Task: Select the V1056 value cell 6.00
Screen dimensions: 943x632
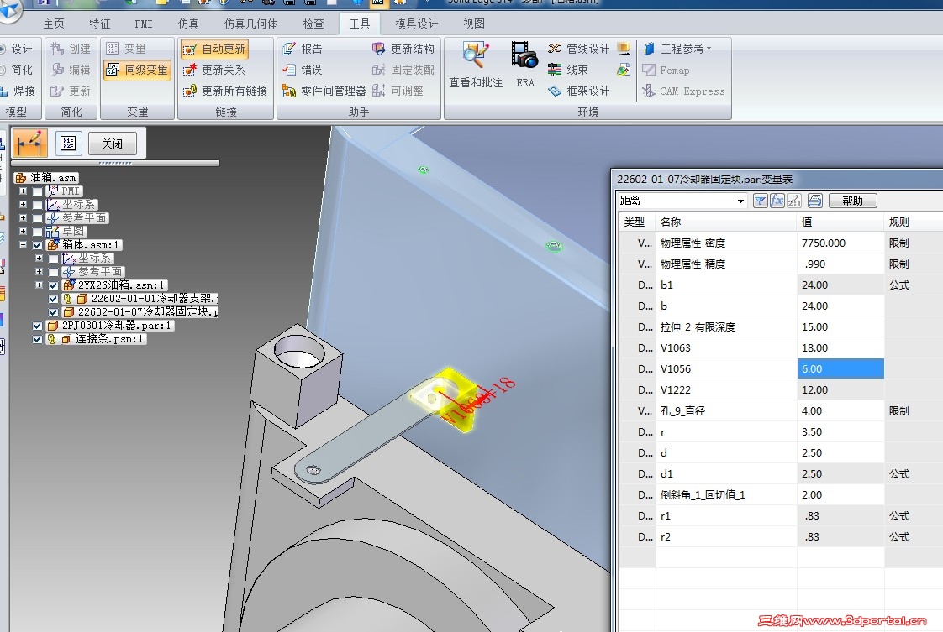Action: pos(840,368)
